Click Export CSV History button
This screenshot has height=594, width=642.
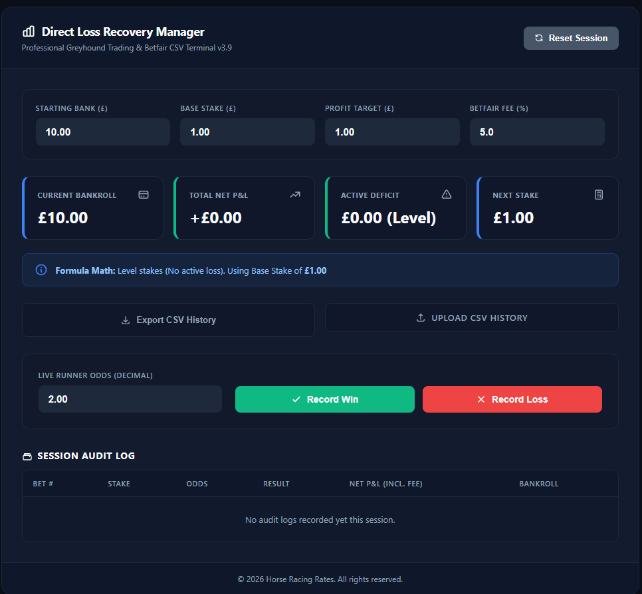click(x=168, y=320)
